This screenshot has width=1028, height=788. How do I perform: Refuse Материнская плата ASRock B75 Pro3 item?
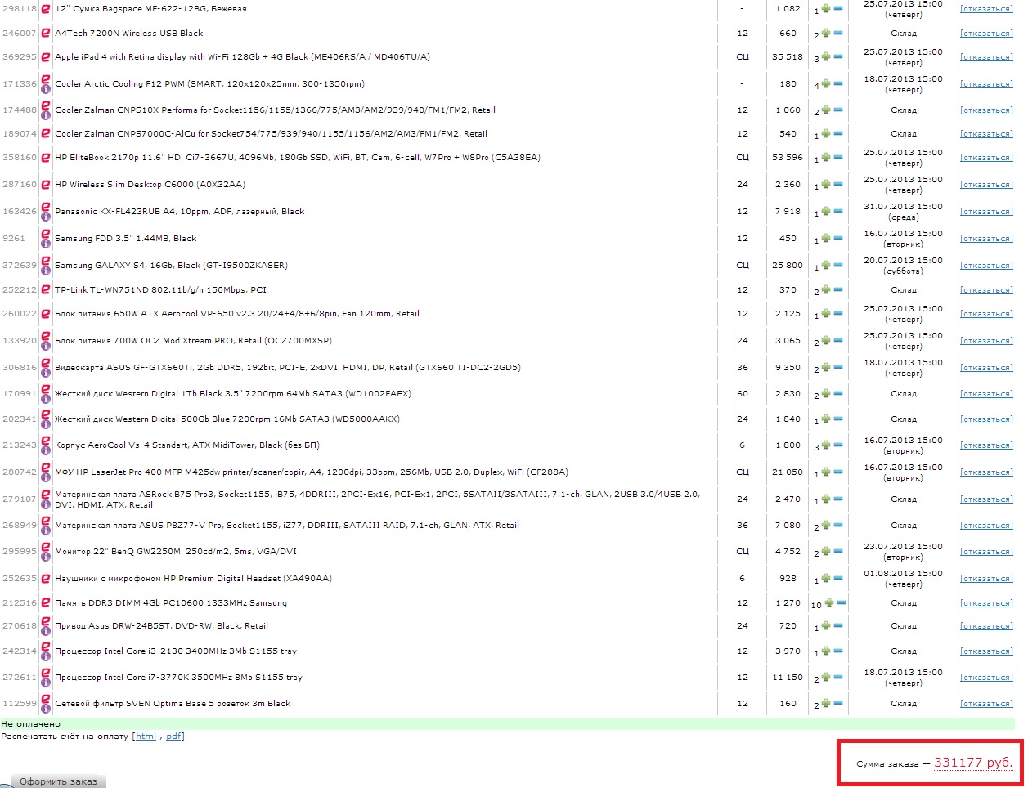pos(985,499)
